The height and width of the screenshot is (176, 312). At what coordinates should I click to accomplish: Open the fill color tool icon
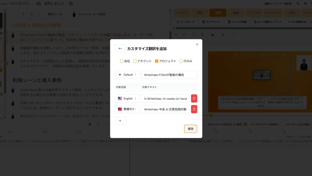point(212,34)
